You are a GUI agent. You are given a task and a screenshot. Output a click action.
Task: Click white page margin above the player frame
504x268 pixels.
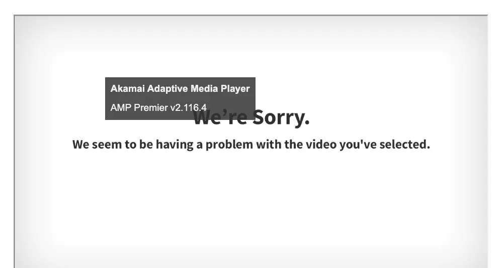pos(251,7)
